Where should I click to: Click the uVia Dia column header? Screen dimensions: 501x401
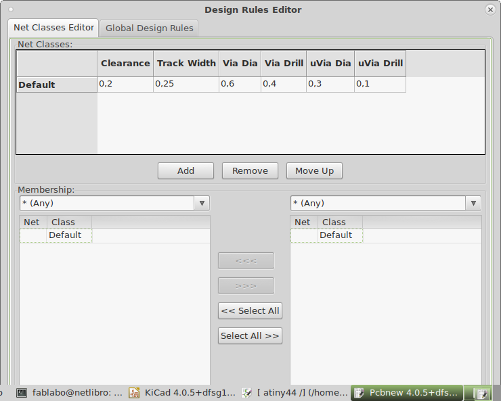(x=330, y=64)
